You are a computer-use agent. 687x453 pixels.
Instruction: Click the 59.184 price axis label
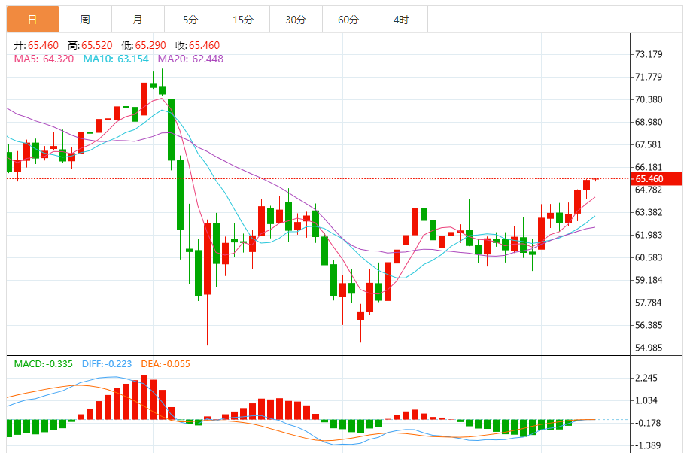point(649,280)
